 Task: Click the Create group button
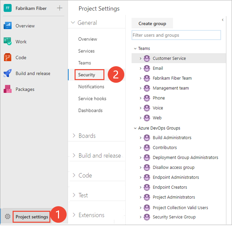point(152,23)
